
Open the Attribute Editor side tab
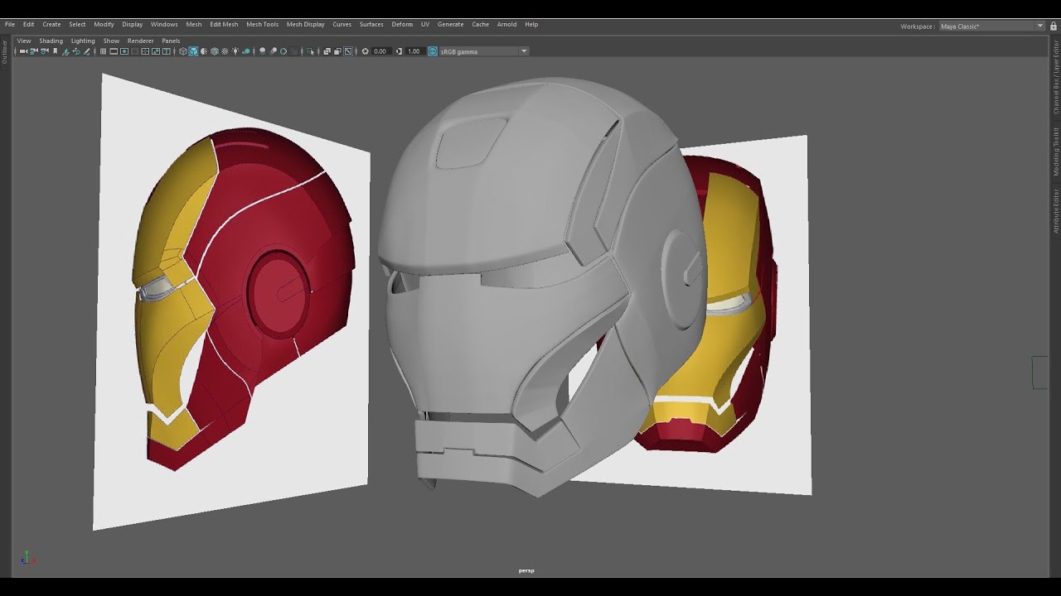pyautogui.click(x=1056, y=211)
